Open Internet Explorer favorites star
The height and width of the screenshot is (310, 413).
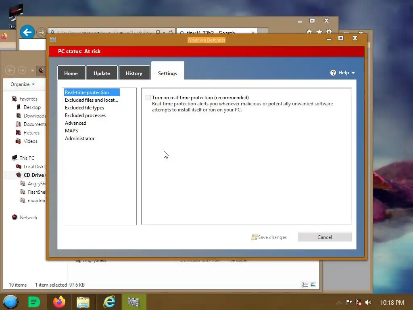click(319, 32)
